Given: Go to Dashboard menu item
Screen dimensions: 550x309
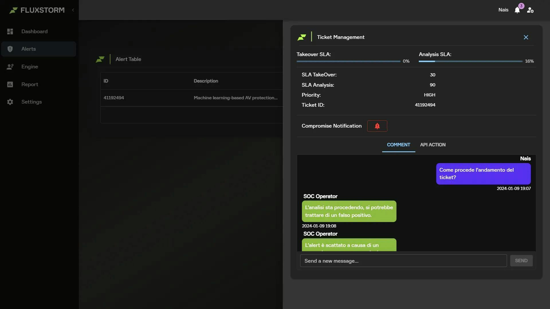Looking at the screenshot, I should 39,31.
